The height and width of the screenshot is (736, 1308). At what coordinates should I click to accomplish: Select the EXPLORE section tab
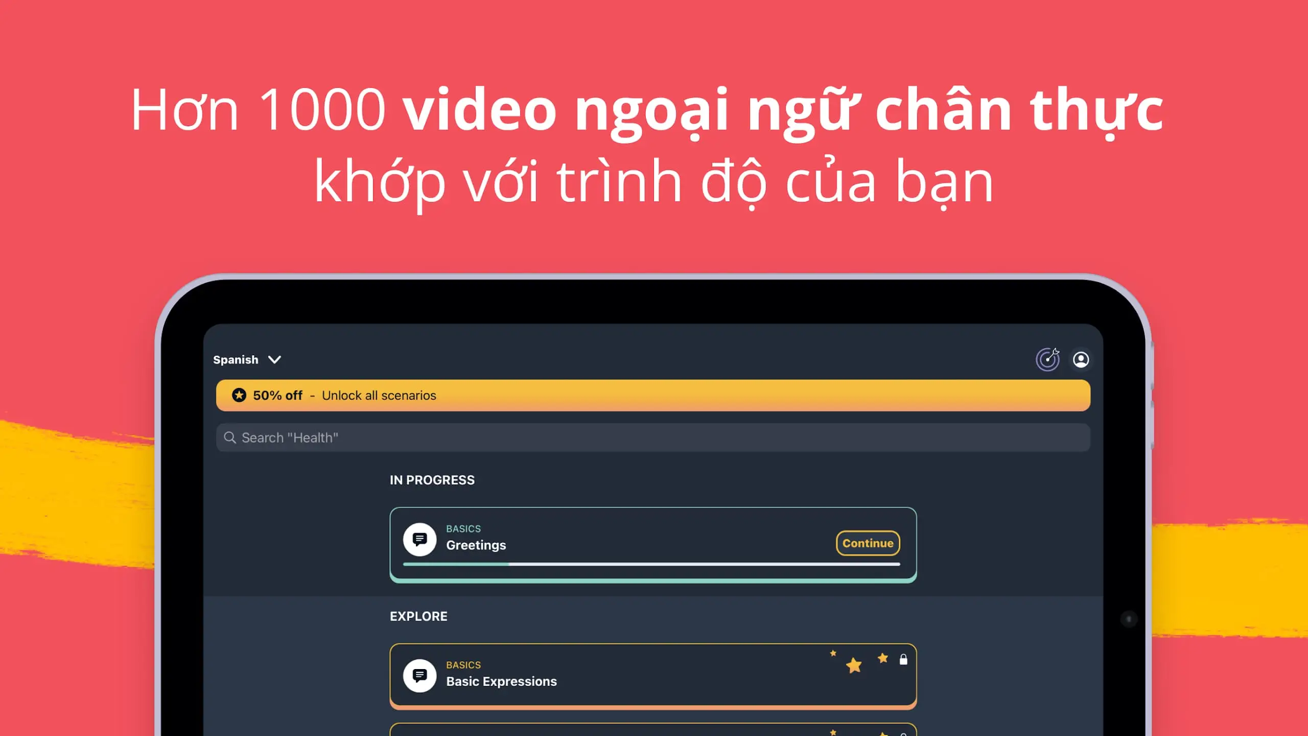pos(418,615)
